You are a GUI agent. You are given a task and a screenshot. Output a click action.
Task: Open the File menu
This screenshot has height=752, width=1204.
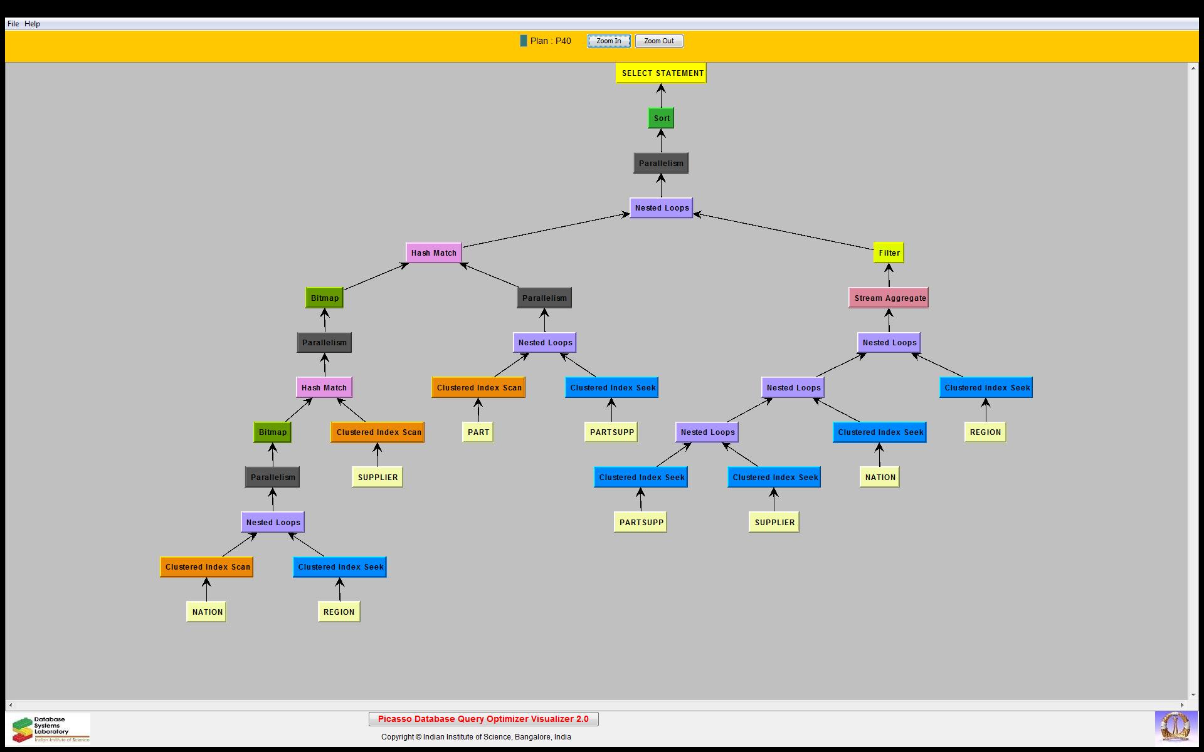coord(13,24)
